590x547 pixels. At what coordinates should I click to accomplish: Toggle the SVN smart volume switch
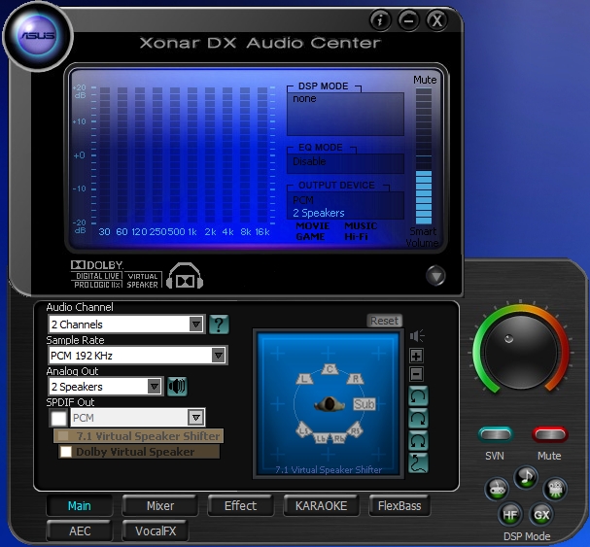[x=496, y=435]
